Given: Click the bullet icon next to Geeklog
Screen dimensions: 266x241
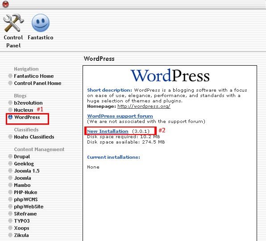Looking at the screenshot, I should tap(10, 164).
